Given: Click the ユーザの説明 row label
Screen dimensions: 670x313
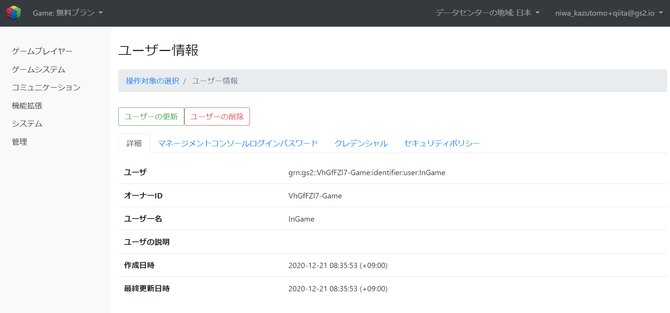Looking at the screenshot, I should (x=147, y=242).
